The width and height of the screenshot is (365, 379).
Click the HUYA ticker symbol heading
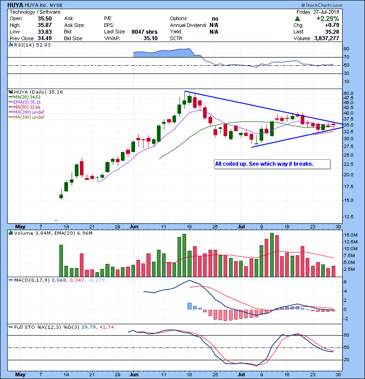(x=15, y=5)
